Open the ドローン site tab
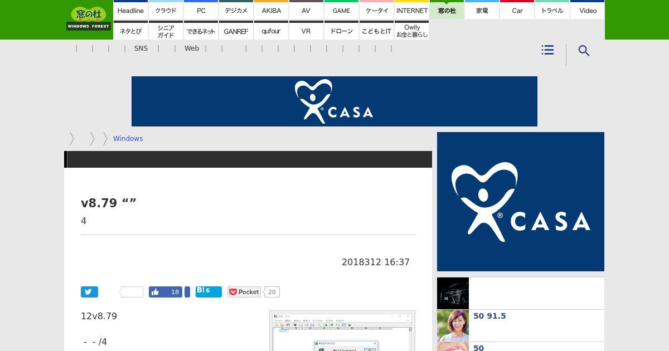 click(341, 30)
